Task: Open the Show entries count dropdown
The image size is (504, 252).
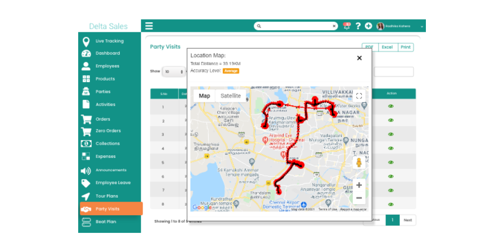Action: pyautogui.click(x=173, y=72)
